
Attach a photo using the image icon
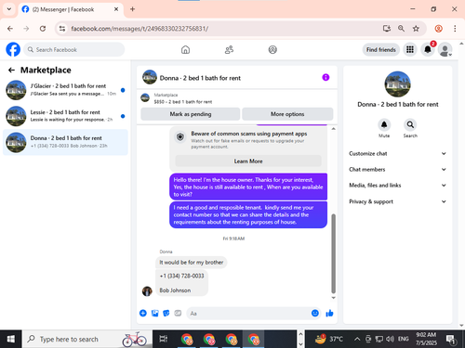154,313
